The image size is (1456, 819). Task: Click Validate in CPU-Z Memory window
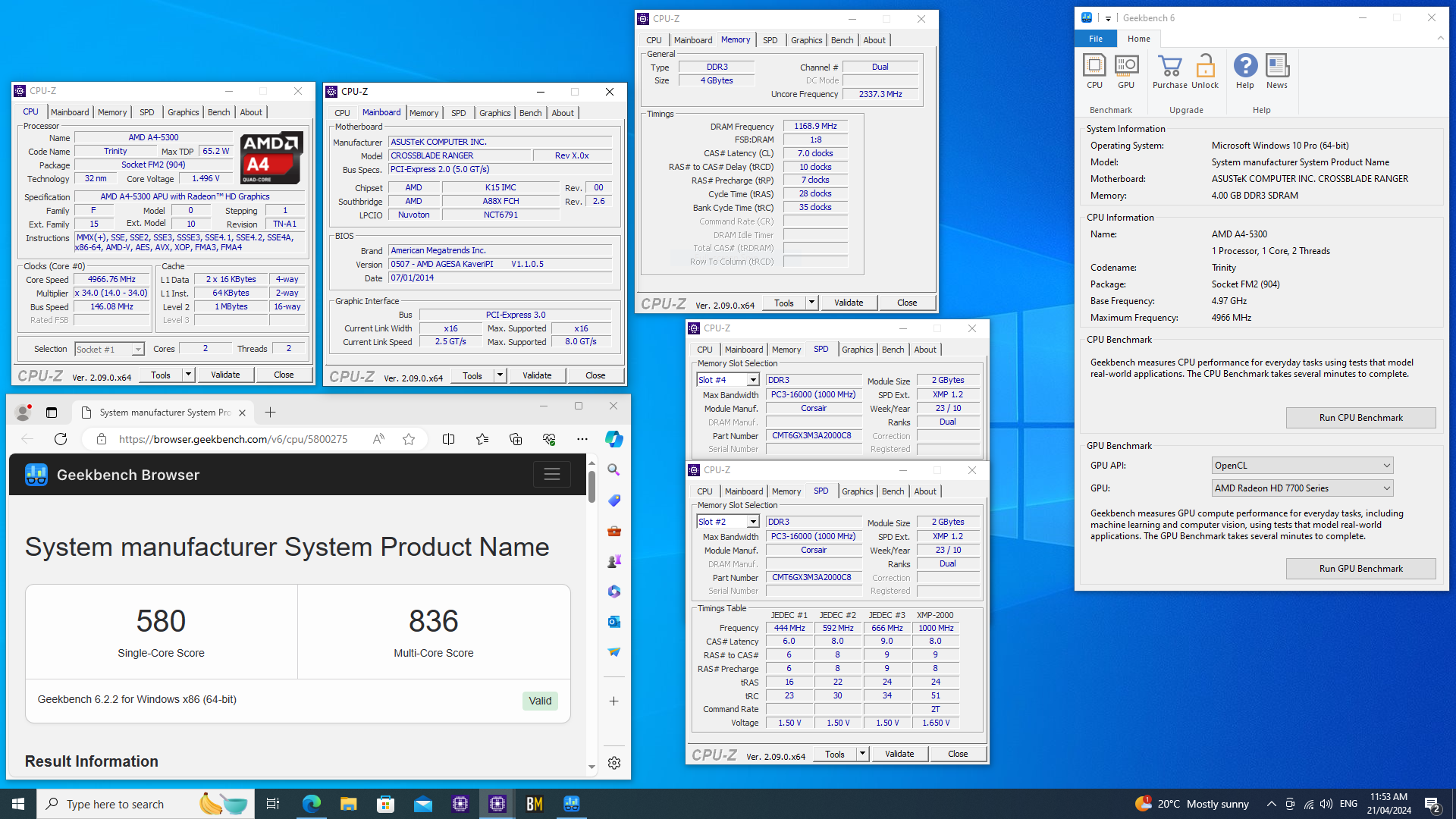pos(849,303)
